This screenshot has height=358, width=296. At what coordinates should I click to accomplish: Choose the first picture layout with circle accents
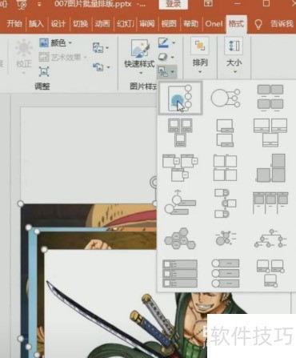(180, 98)
